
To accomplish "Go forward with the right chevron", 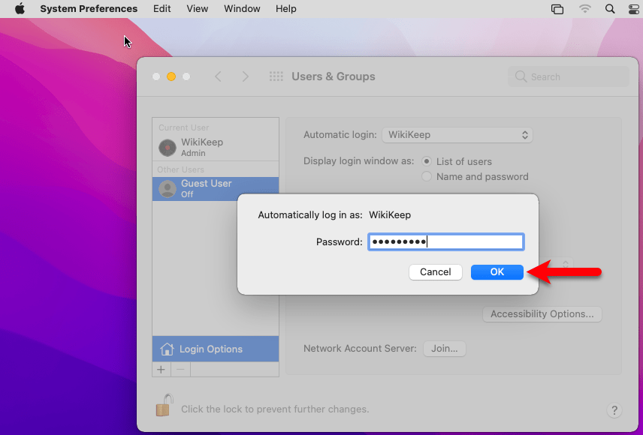I will pos(245,76).
